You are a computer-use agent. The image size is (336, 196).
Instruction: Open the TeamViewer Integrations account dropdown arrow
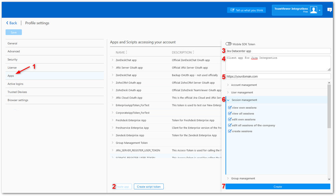click(319, 10)
